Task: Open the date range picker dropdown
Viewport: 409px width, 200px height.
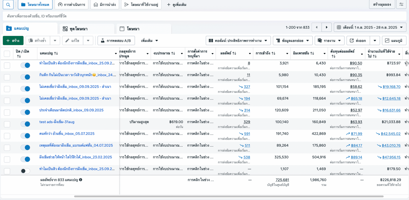Action: click(370, 27)
